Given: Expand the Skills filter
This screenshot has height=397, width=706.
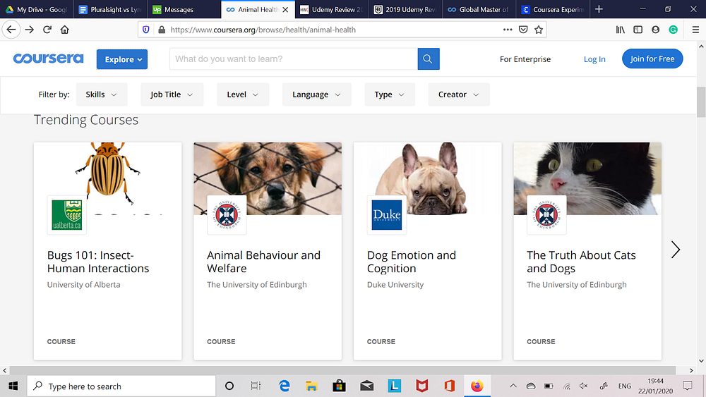Looking at the screenshot, I should point(102,94).
